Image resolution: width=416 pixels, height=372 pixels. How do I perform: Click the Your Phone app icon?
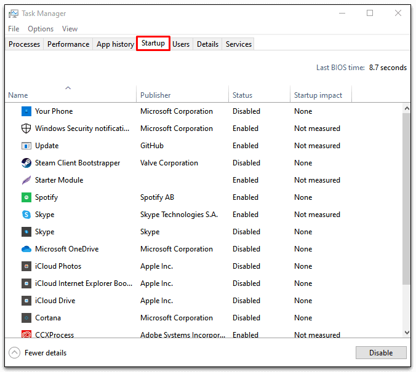pos(26,111)
